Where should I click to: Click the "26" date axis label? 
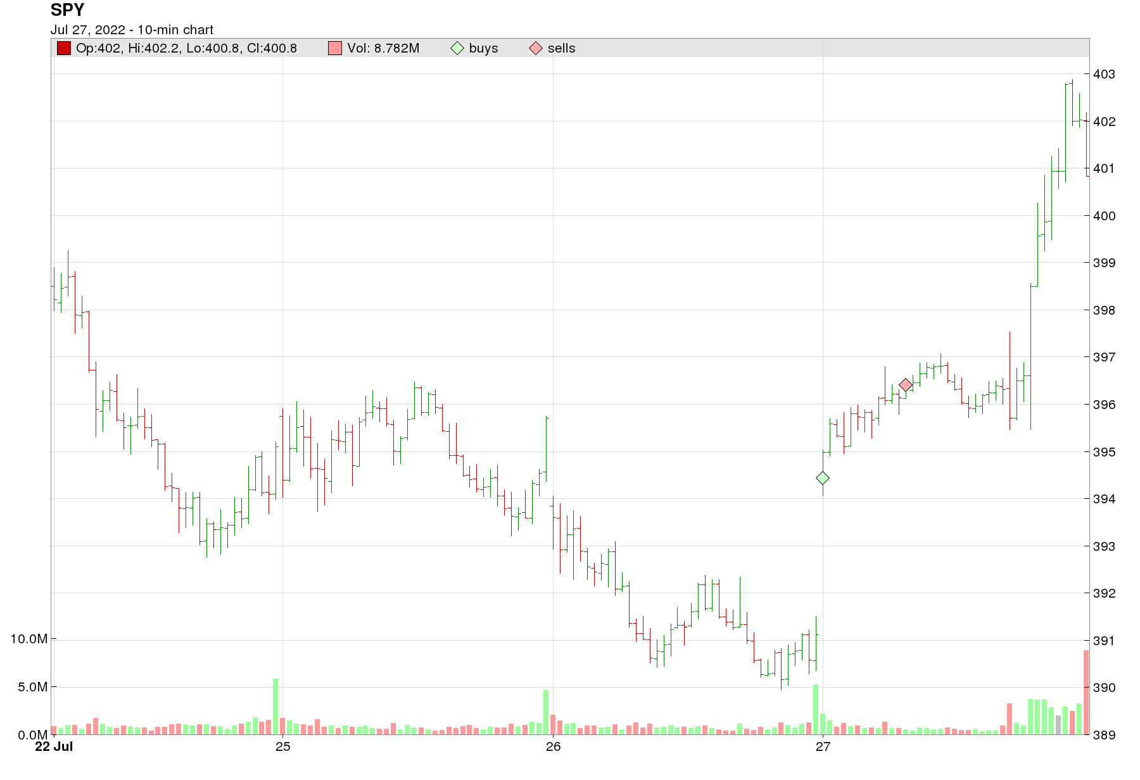point(553,746)
